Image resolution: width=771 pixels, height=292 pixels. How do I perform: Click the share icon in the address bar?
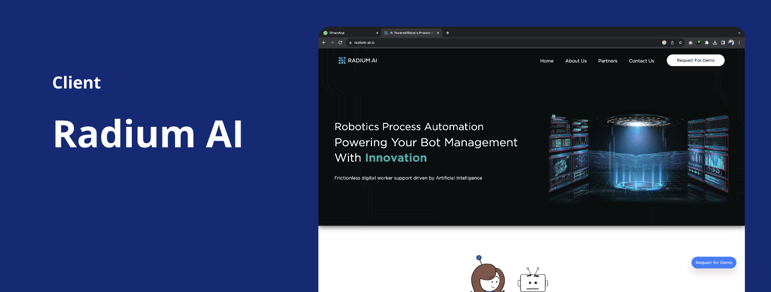[x=672, y=43]
